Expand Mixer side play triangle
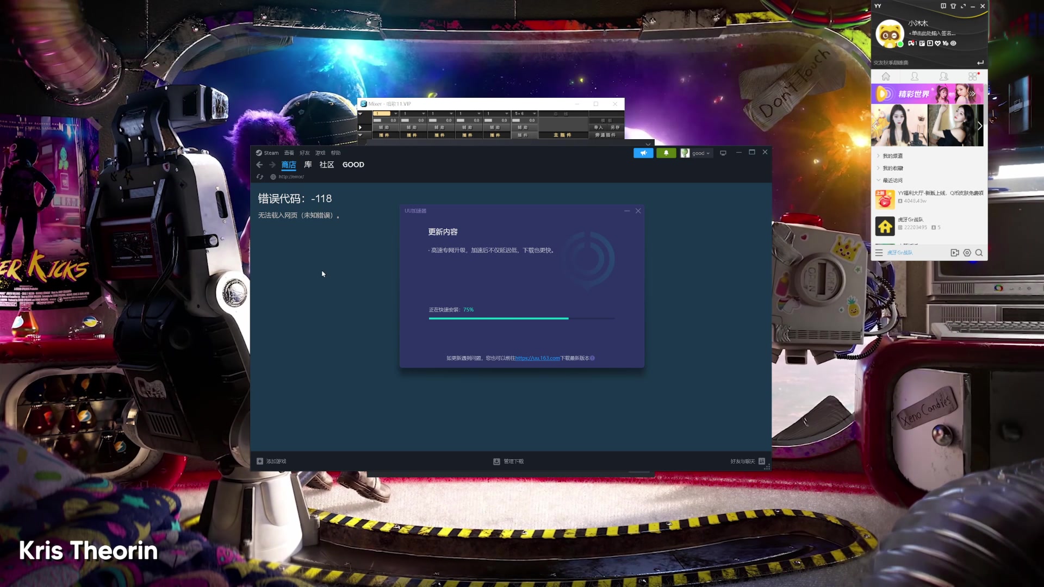Screen dimensions: 1044x587 tap(360, 127)
